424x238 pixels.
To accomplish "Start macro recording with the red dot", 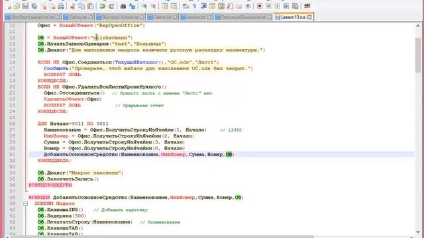I will click(x=260, y=6).
